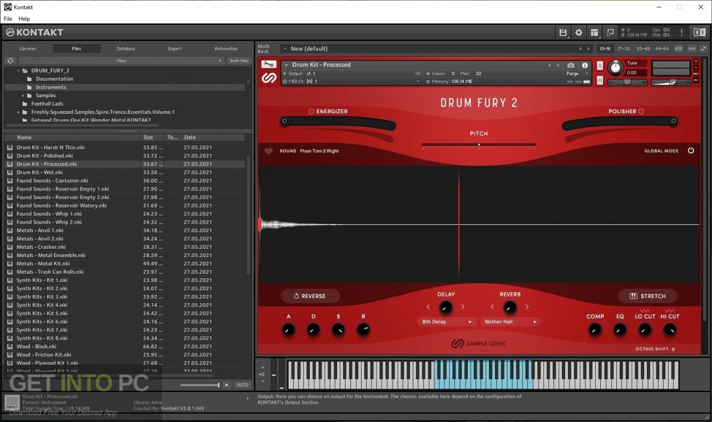Open the save/load files menu icon
Image resolution: width=712 pixels, height=422 pixels.
(563, 32)
